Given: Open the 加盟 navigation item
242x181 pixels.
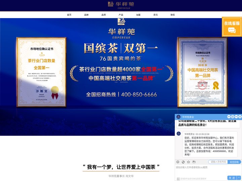Looking at the screenshot, I should [138, 15].
